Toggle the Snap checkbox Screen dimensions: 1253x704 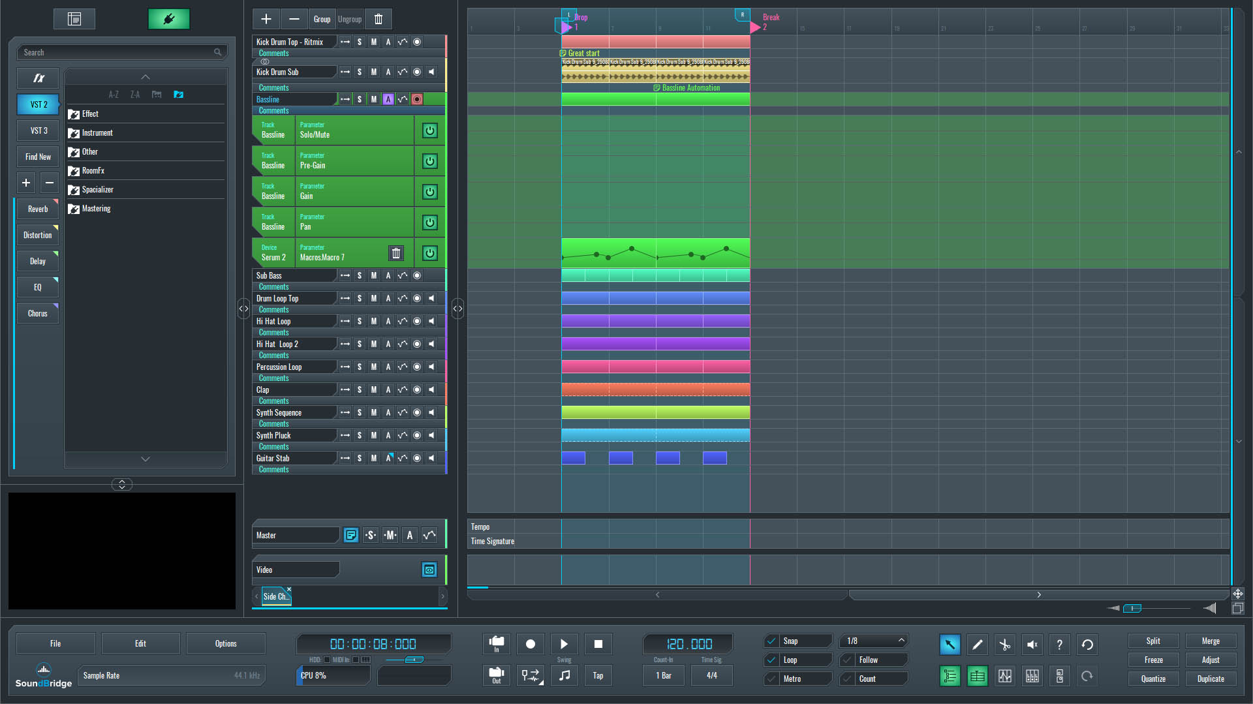(771, 641)
